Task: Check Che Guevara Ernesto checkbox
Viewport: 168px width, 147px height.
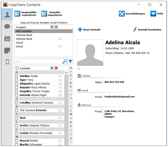Action: (17, 110)
